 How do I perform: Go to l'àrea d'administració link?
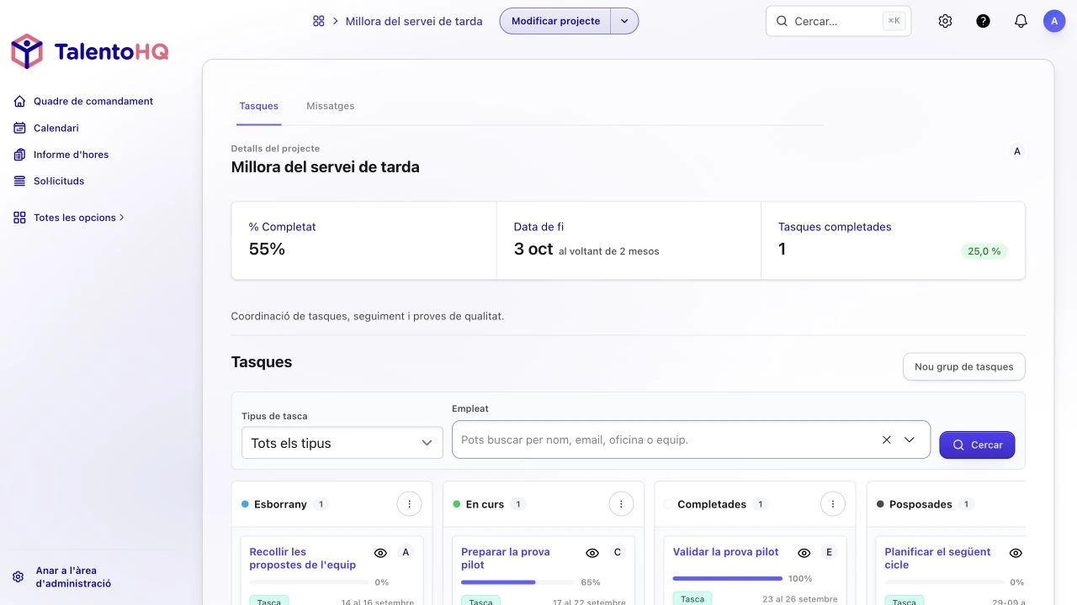[x=73, y=577]
